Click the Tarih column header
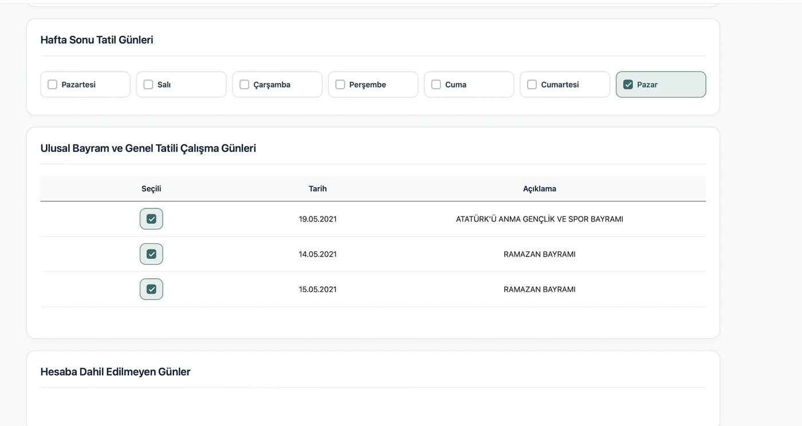This screenshot has height=426, width=802. tap(318, 188)
